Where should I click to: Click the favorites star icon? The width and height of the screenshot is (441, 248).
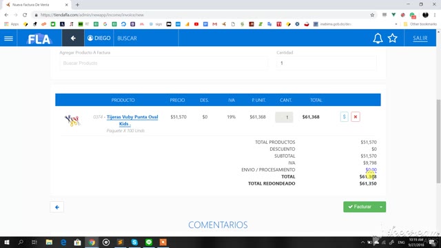392,38
